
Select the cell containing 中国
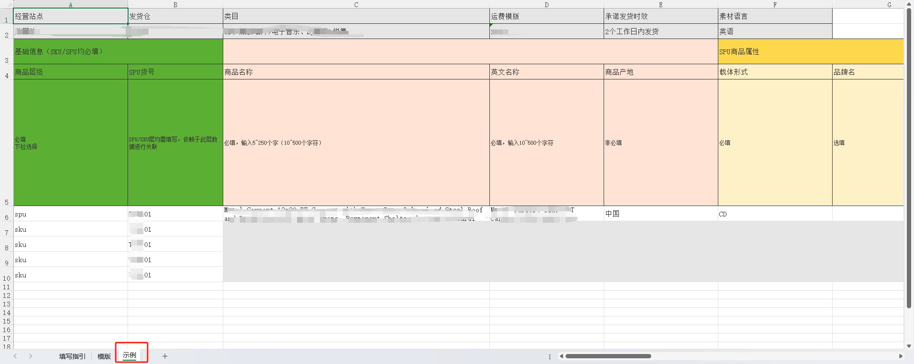660,214
